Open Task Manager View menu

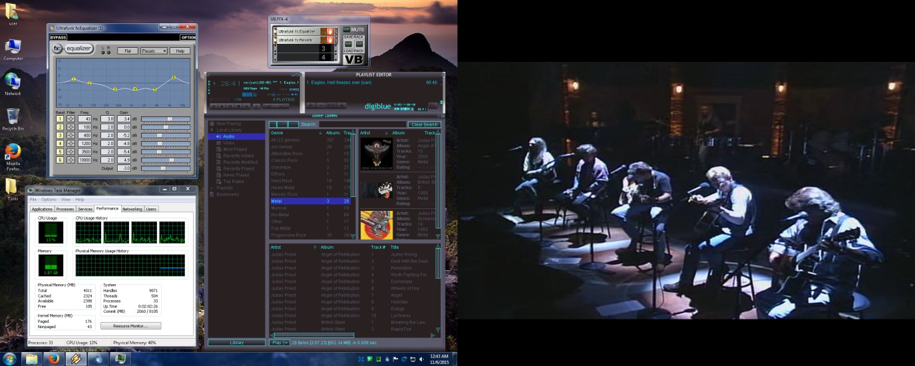66,200
